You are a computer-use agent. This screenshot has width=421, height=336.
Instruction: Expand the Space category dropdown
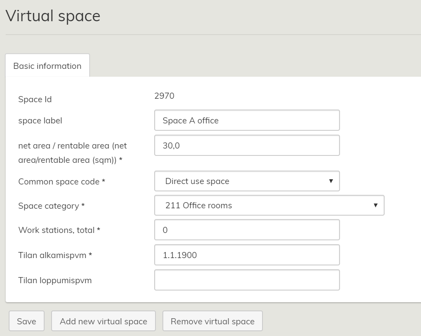(269, 206)
